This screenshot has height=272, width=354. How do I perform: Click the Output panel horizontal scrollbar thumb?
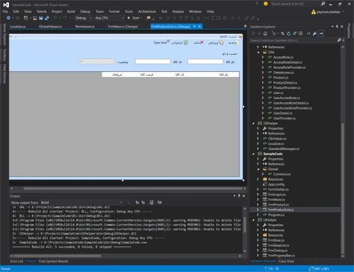point(57,256)
